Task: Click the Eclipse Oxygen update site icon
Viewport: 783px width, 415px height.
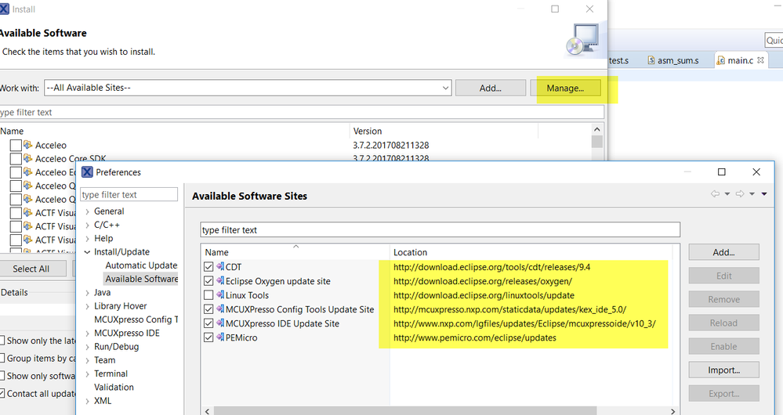Action: (219, 281)
